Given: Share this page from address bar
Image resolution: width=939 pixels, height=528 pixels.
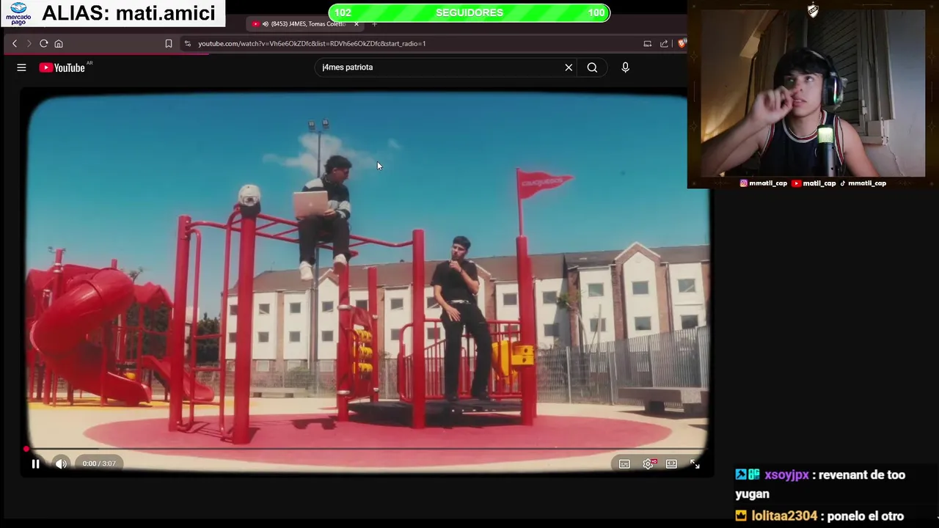Looking at the screenshot, I should 664,43.
